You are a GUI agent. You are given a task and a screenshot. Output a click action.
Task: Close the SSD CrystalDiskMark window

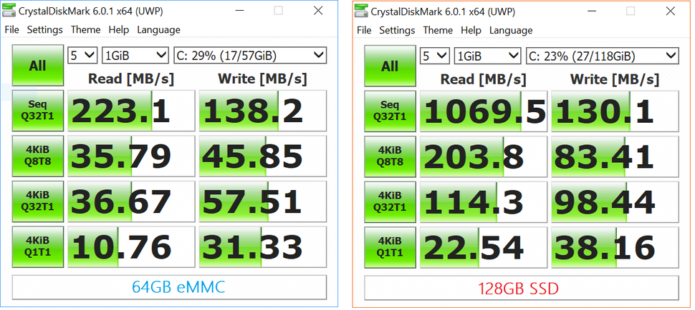point(671,11)
